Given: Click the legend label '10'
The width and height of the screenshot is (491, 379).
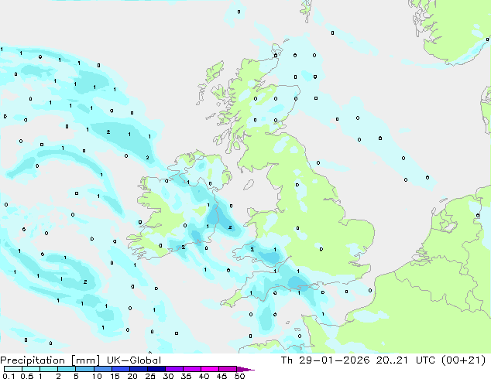Looking at the screenshot, I should pos(97,376).
